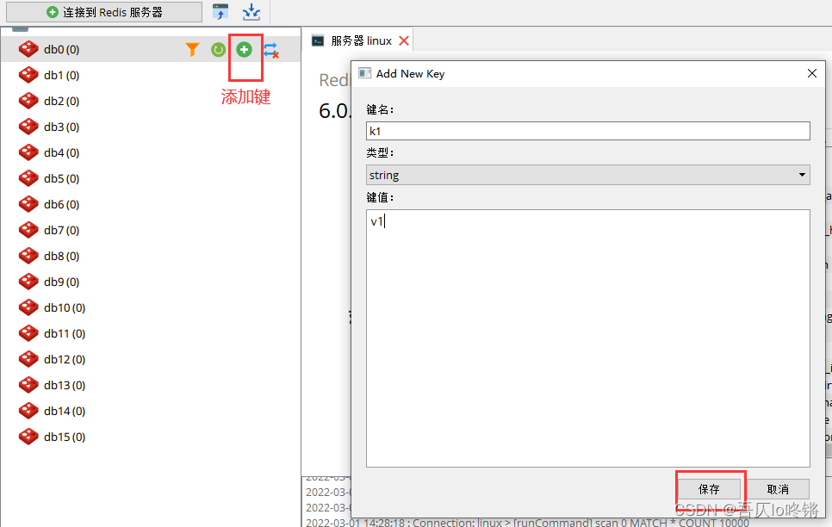Select db0 in the database tree
Image resolution: width=832 pixels, height=527 pixels.
pyautogui.click(x=60, y=50)
